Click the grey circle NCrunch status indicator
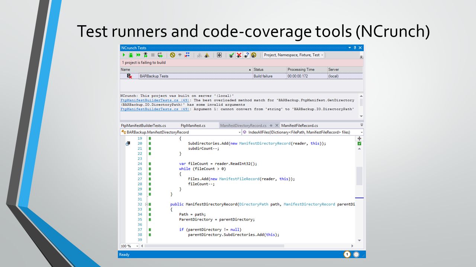The height and width of the screenshot is (267, 476). (x=356, y=254)
